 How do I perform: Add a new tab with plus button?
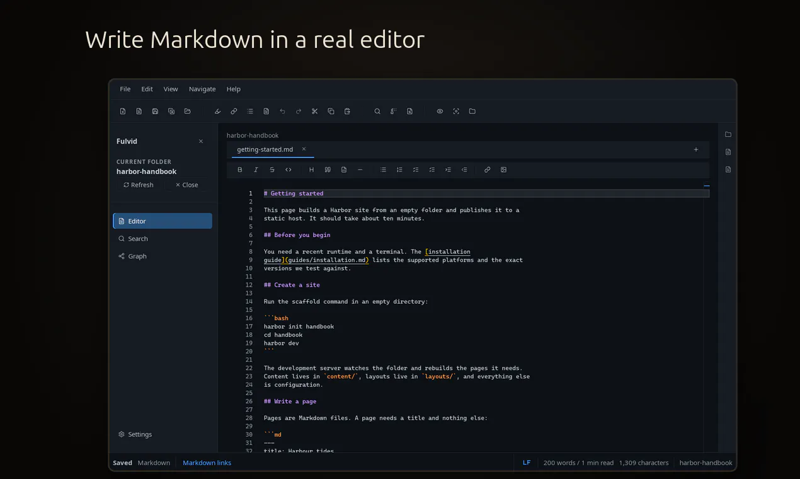696,149
